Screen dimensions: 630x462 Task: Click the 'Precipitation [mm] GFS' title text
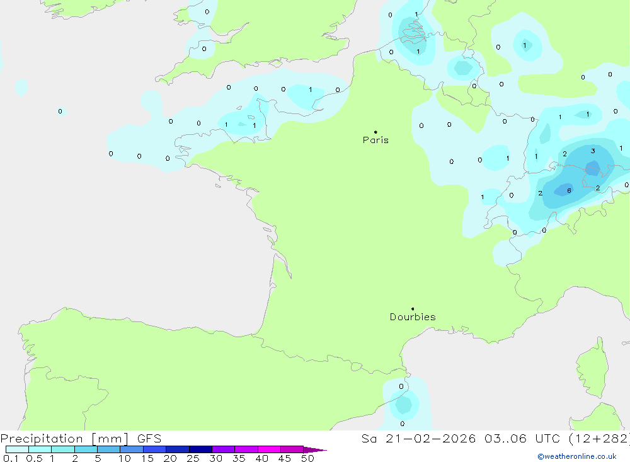(x=81, y=438)
